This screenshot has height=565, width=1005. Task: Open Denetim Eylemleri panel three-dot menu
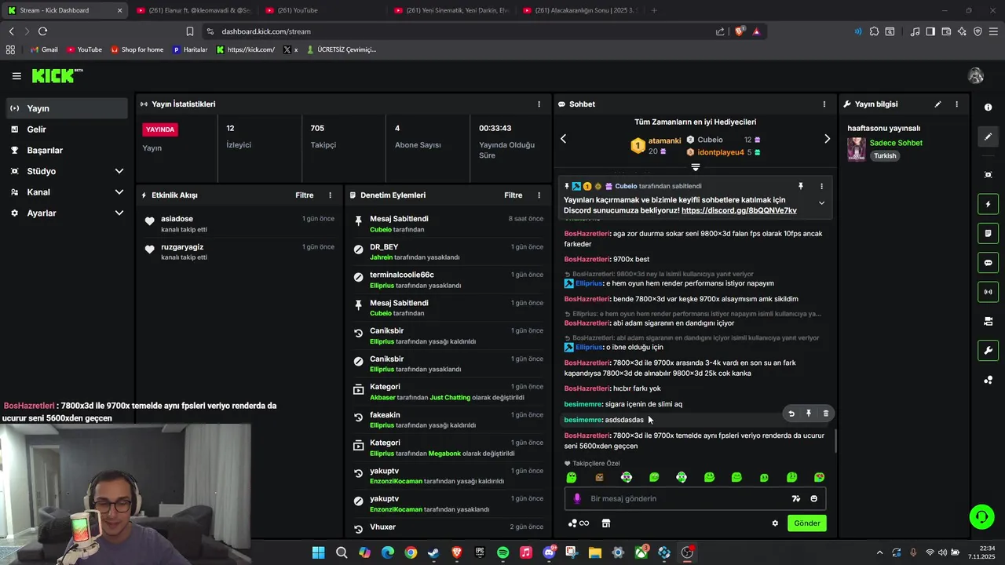pyautogui.click(x=539, y=195)
